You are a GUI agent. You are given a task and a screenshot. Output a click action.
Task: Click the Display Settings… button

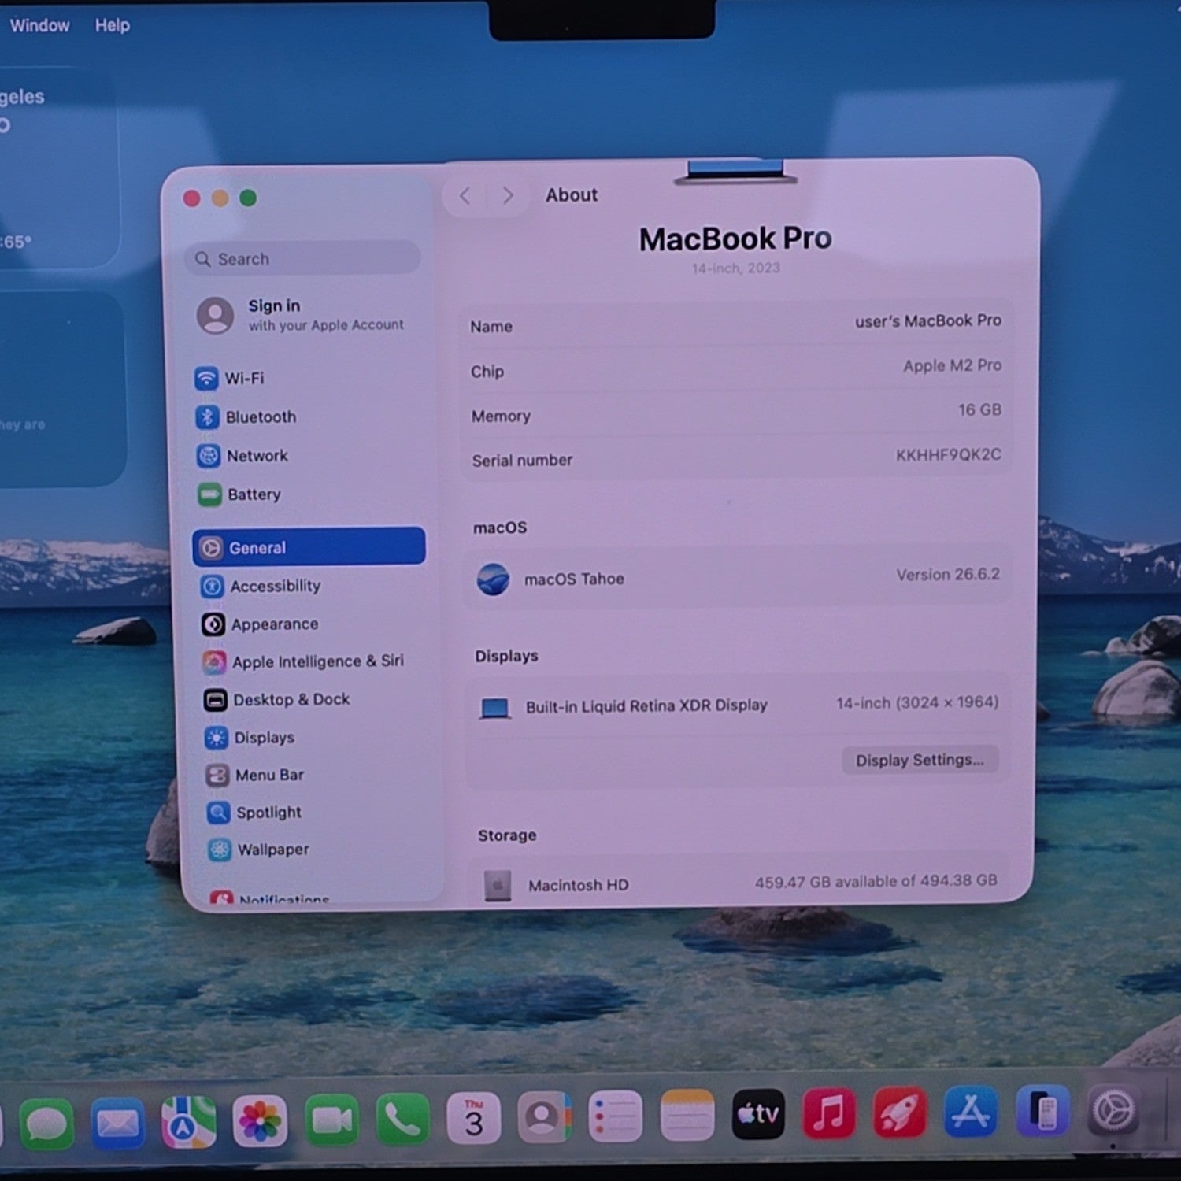(920, 760)
